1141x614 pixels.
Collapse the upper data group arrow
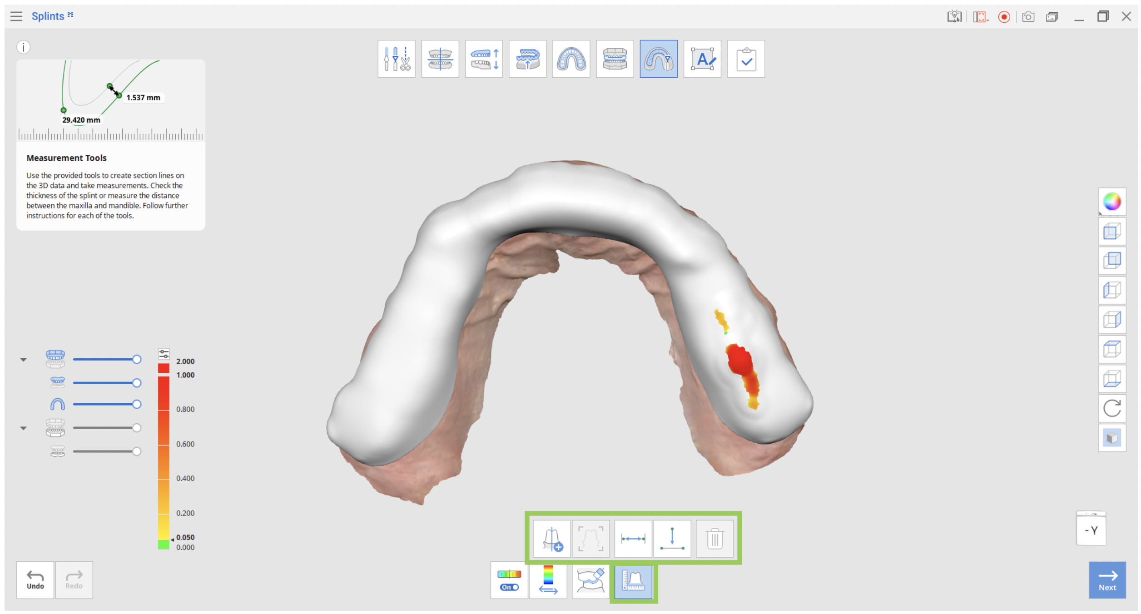point(24,360)
